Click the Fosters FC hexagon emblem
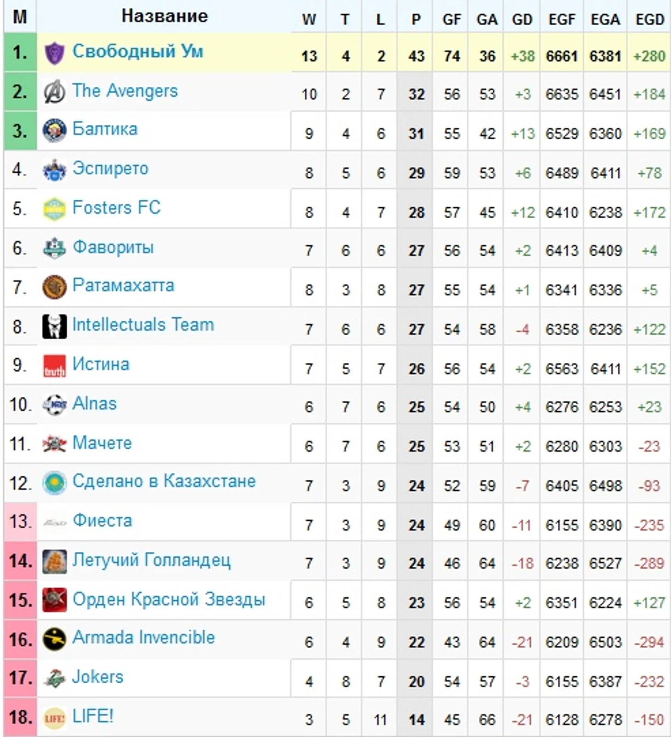Image resolution: width=671 pixels, height=737 pixels. [54, 209]
